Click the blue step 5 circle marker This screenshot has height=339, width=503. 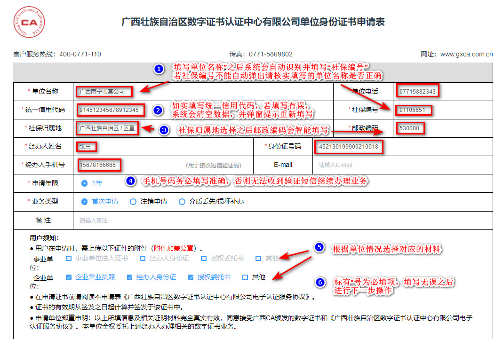click(319, 247)
